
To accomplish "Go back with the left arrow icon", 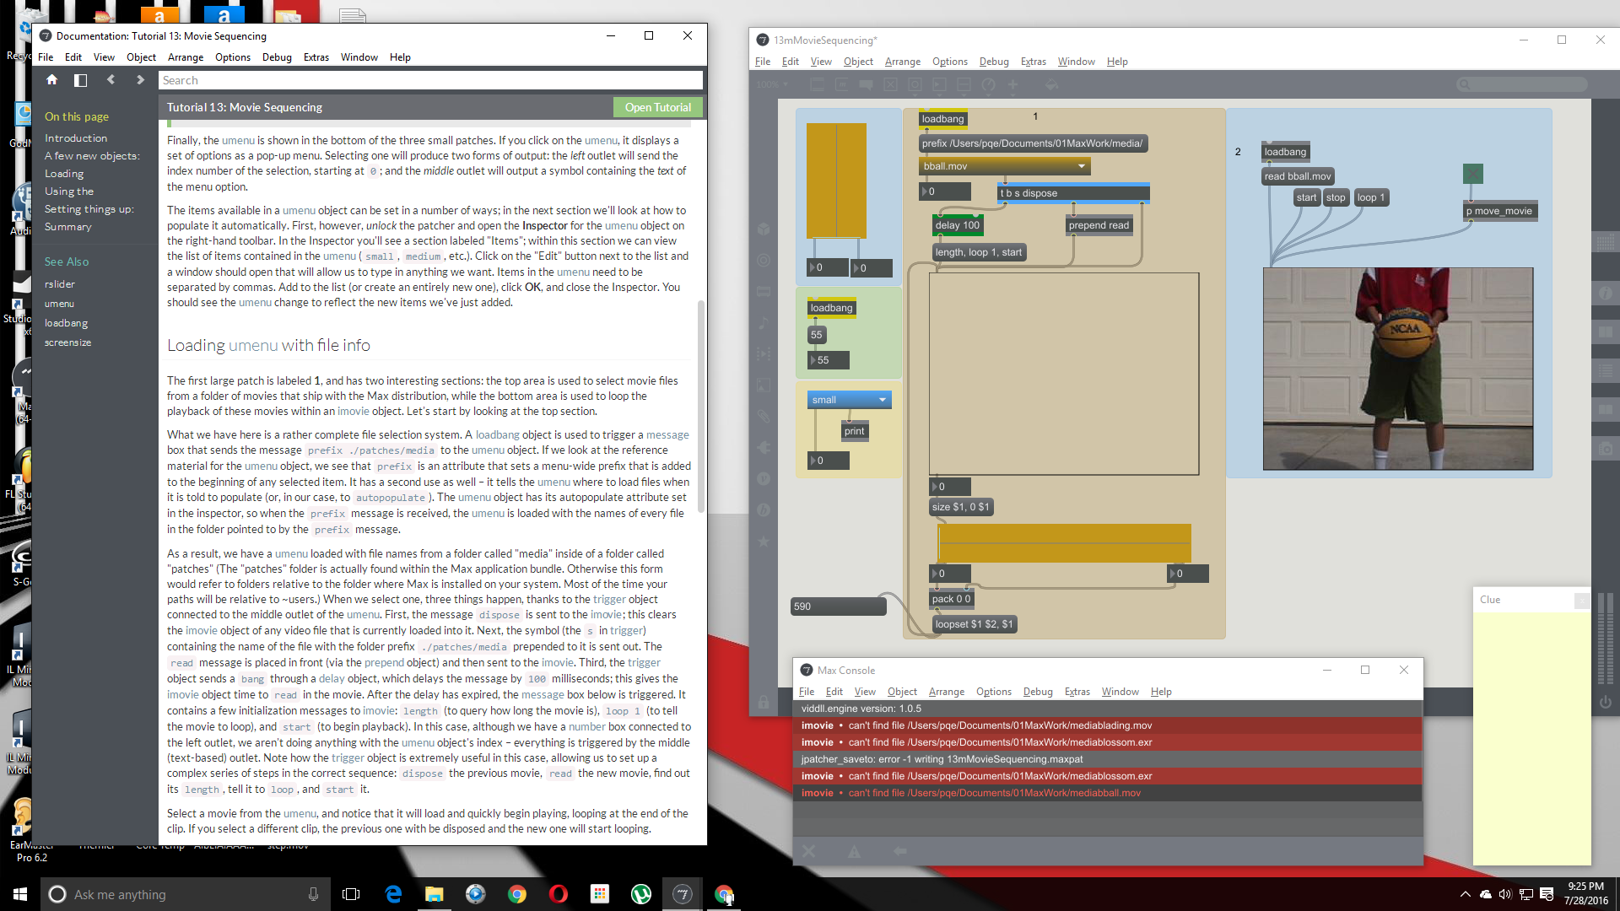I will point(111,80).
